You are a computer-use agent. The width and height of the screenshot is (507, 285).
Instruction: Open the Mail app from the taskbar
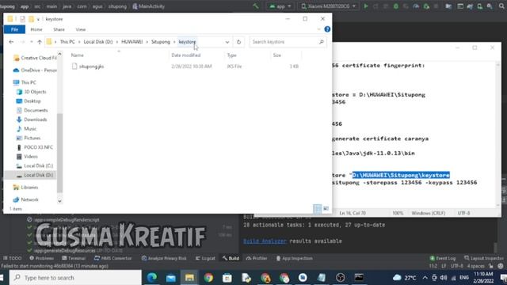[x=171, y=278]
